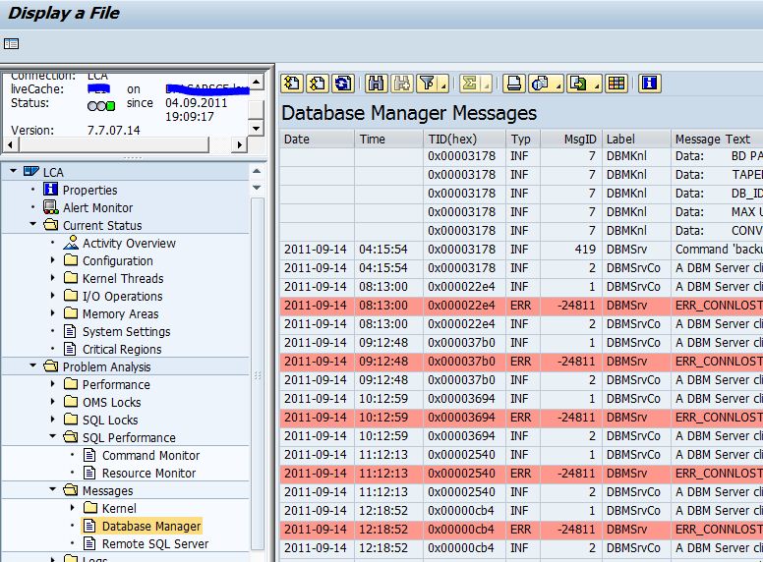763x562 pixels.
Task: Click info panel scroll right arrow
Action: point(239,144)
